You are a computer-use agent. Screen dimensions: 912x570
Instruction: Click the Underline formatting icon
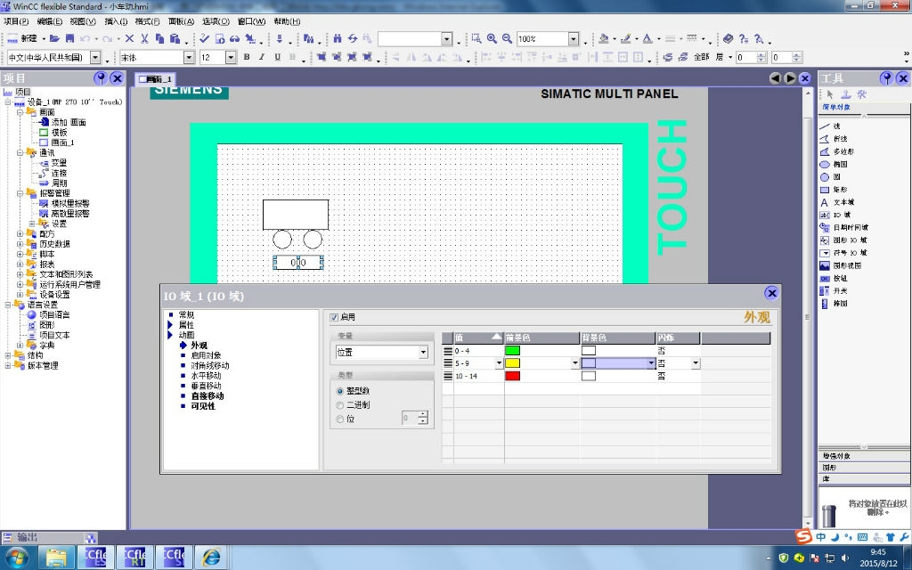tap(278, 57)
